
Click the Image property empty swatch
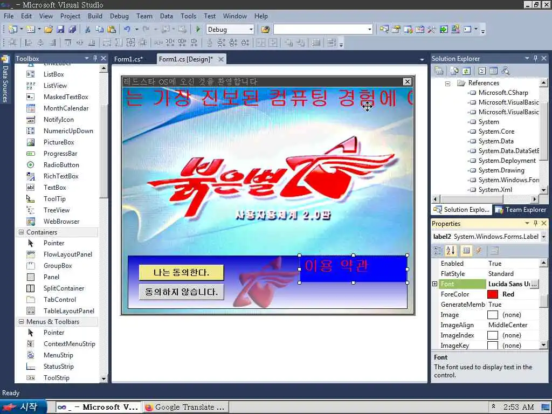[493, 315]
